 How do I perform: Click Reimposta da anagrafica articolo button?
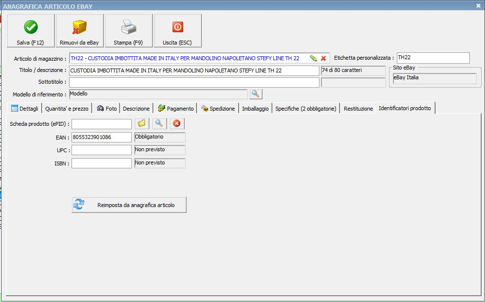point(129,205)
